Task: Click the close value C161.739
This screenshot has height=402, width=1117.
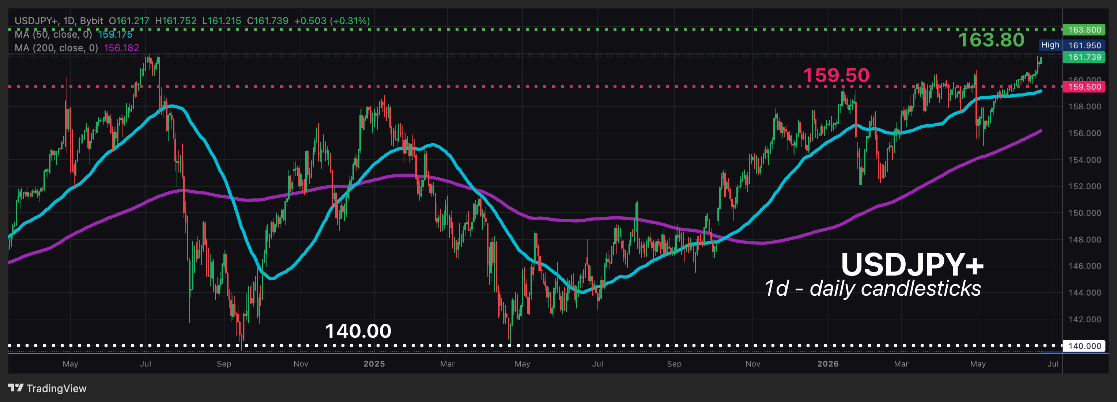Action: (x=268, y=21)
